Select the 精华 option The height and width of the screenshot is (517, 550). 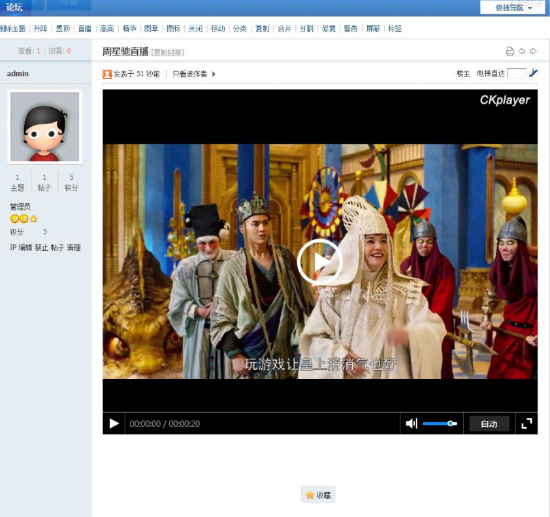[x=129, y=28]
